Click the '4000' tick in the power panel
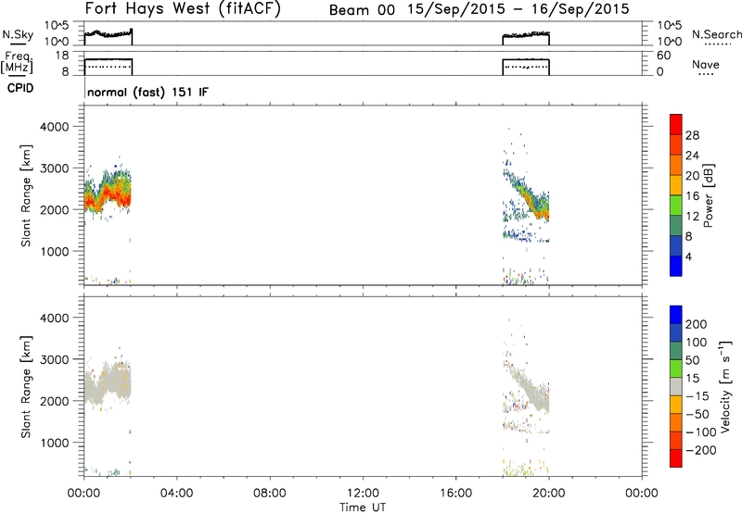742x513 pixels. [x=54, y=127]
